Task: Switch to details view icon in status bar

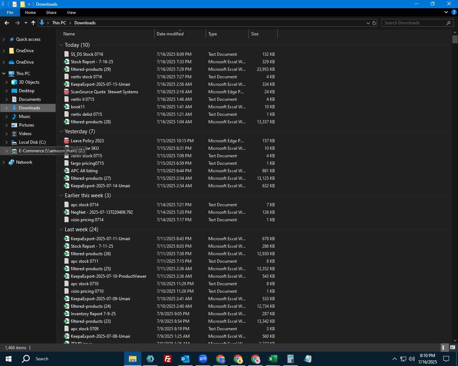Action: pyautogui.click(x=444, y=347)
